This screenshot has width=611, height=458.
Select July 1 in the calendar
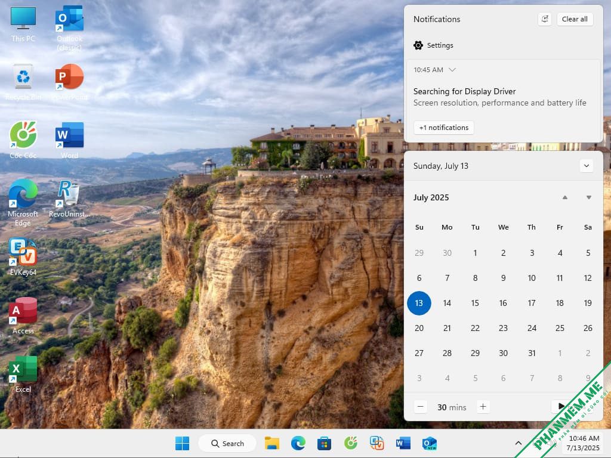pos(475,253)
